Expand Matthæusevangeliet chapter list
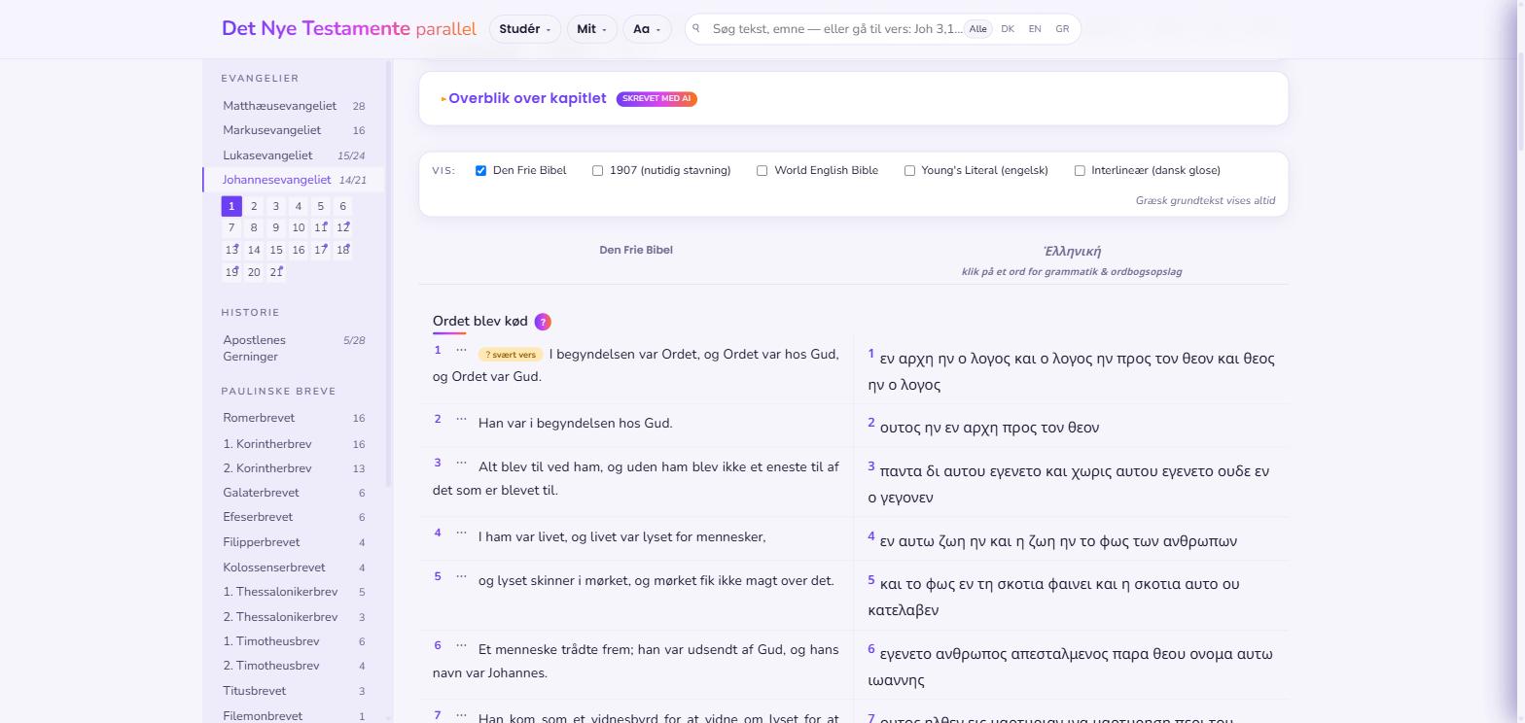The width and height of the screenshot is (1525, 723). click(294, 106)
